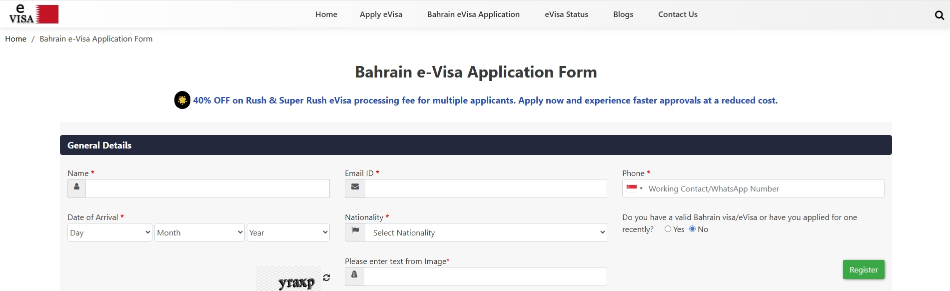Open the eVisa Status menu item
Screen dimensions: 950x291
(x=566, y=14)
